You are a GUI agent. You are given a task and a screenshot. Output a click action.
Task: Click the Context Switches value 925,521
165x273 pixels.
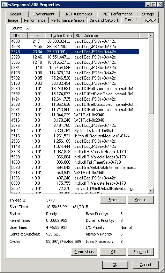tap(53, 234)
